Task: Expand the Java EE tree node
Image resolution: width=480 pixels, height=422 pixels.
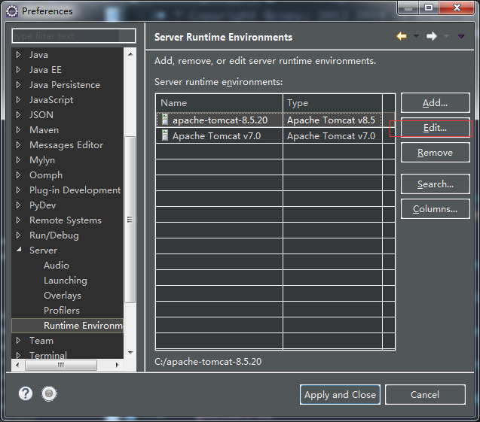Action: click(x=18, y=70)
